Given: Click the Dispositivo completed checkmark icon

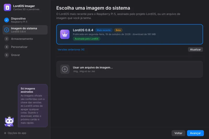Looking at the screenshot, I should pyautogui.click(x=7, y=20).
